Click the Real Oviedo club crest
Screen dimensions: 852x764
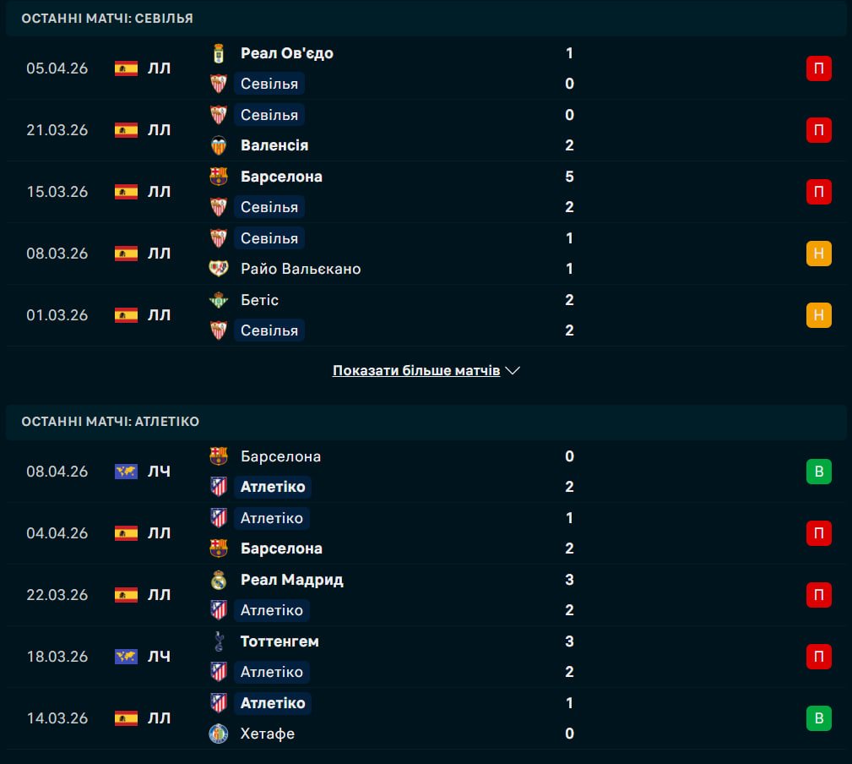tap(219, 53)
